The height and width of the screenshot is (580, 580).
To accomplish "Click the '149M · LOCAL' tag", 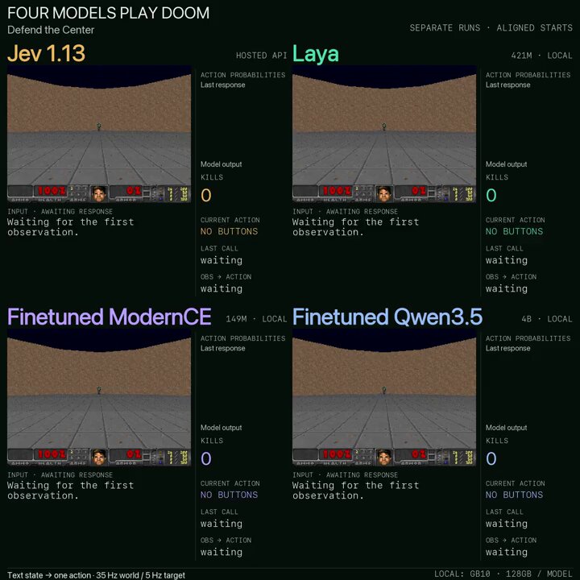I will pos(256,319).
